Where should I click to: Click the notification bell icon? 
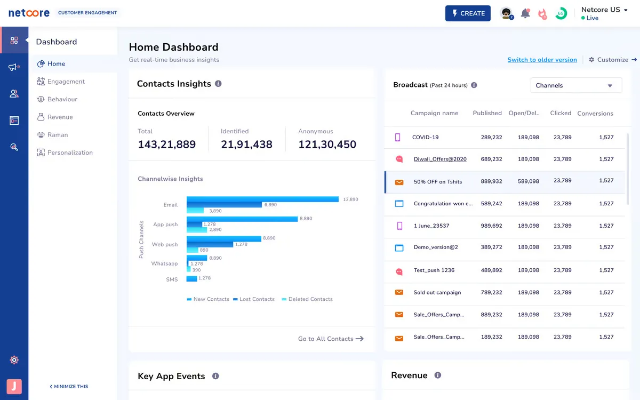[x=525, y=13]
